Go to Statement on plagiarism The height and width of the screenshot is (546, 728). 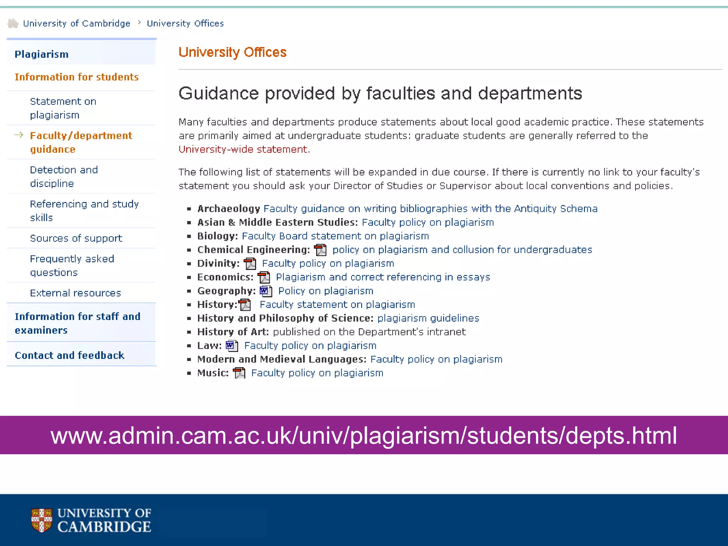click(63, 108)
